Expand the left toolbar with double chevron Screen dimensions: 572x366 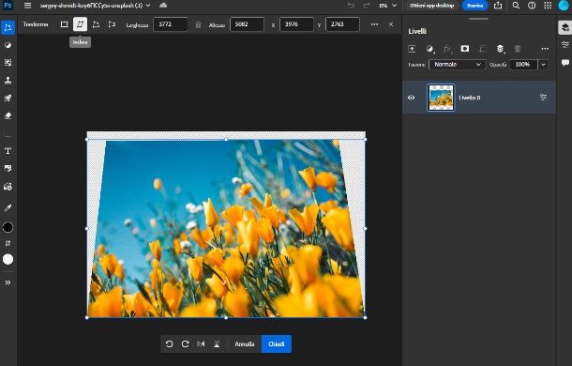(8, 282)
